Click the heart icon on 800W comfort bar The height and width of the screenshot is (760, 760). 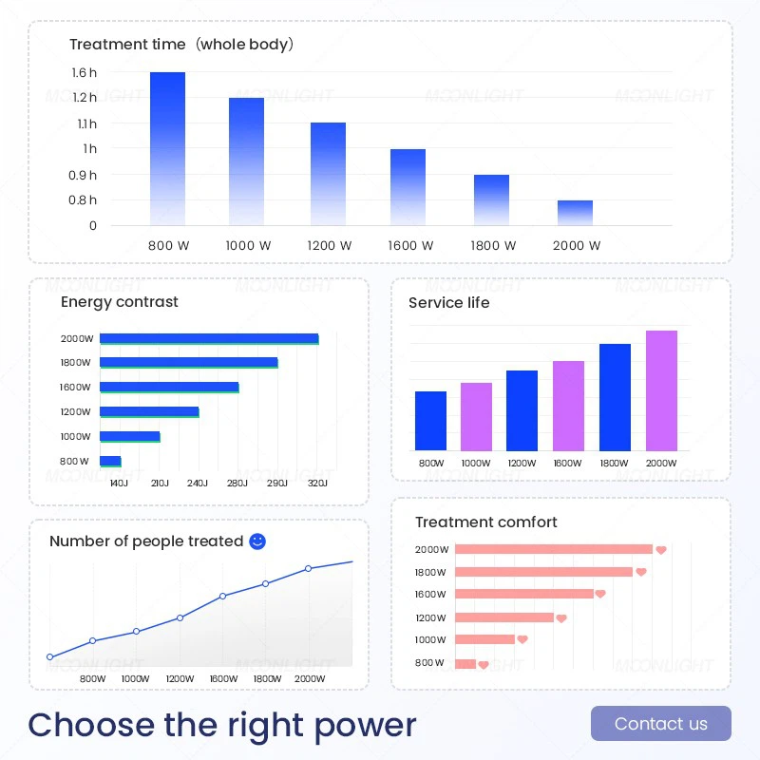tap(484, 664)
